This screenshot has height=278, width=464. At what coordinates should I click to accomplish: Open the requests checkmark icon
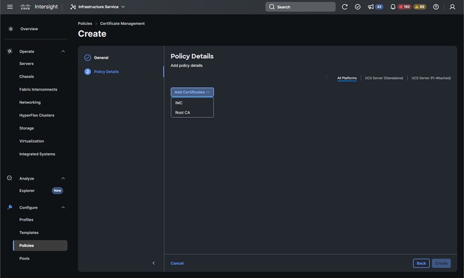358,7
